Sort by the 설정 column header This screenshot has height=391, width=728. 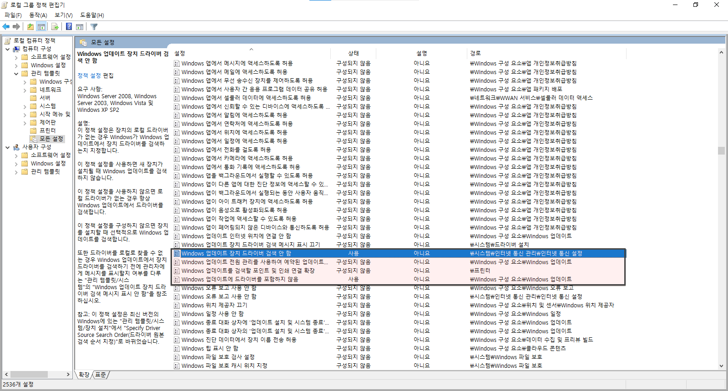[x=251, y=53]
